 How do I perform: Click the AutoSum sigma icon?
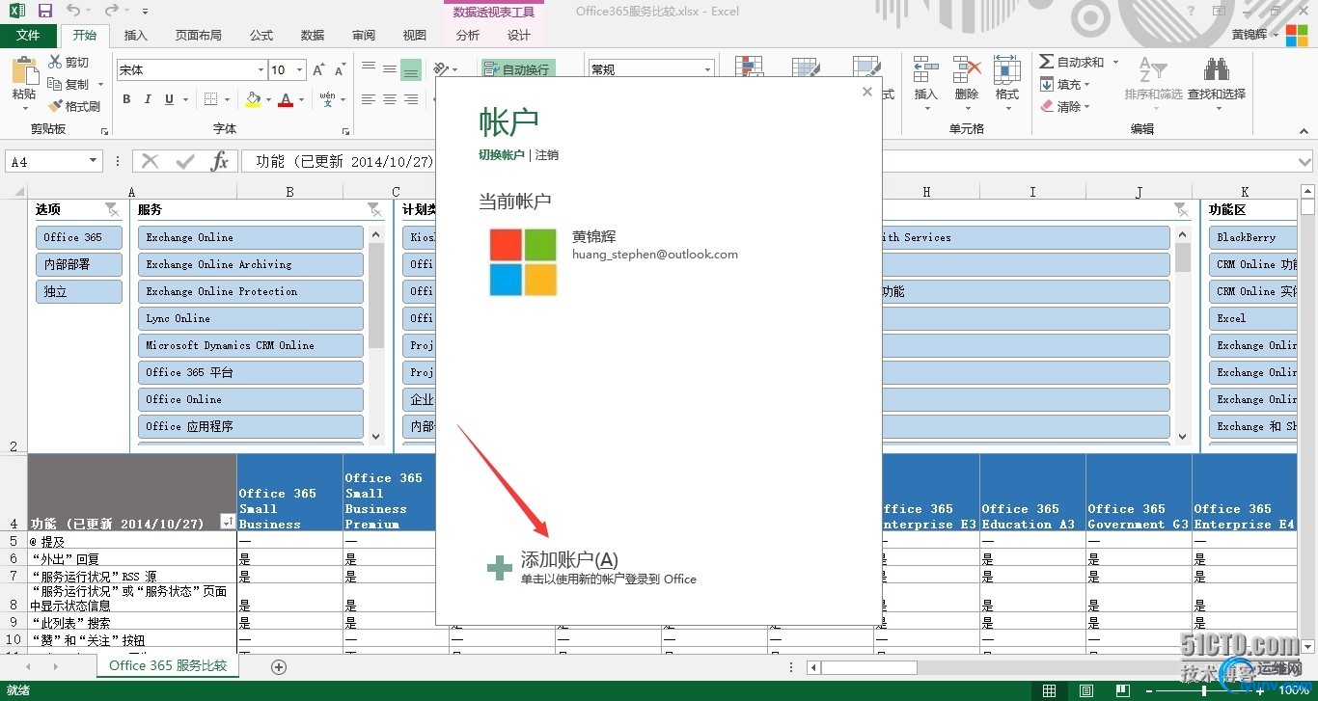1046,62
